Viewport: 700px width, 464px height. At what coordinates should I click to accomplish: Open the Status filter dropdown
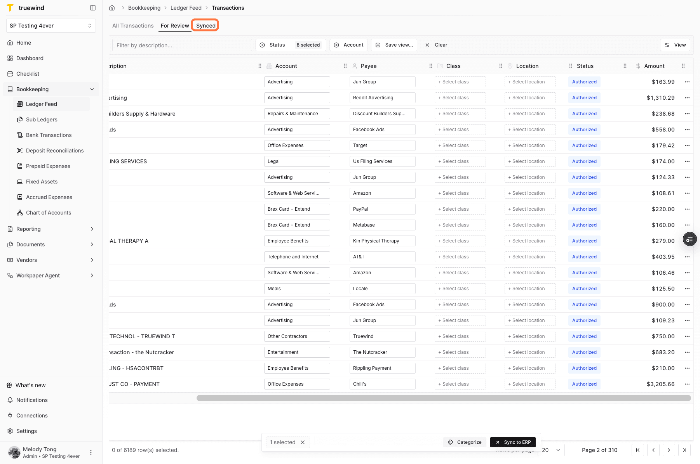(x=291, y=45)
